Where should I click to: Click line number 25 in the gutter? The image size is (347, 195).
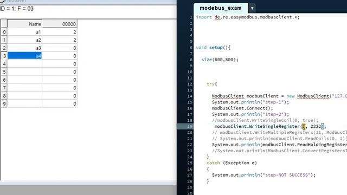coord(190,163)
